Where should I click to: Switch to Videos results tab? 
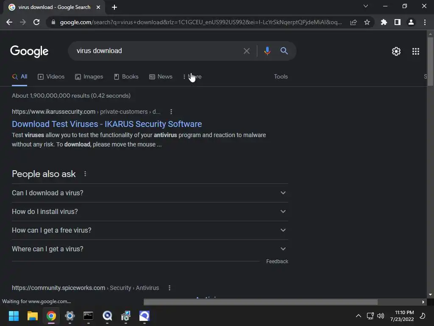[51, 77]
